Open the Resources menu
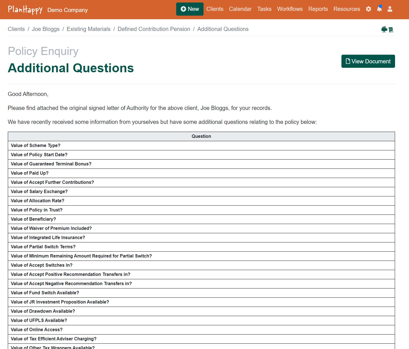409x349 pixels. (x=346, y=9)
